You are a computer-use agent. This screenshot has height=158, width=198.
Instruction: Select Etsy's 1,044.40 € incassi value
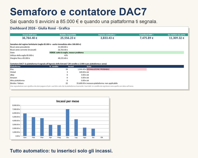(82, 69)
